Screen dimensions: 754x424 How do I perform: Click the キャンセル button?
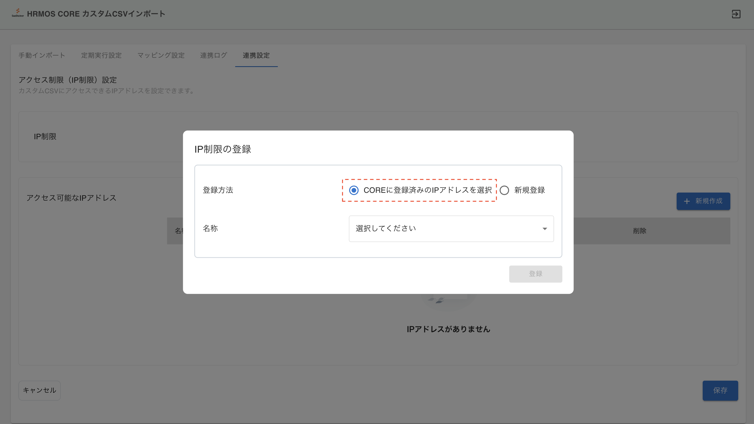click(x=39, y=390)
